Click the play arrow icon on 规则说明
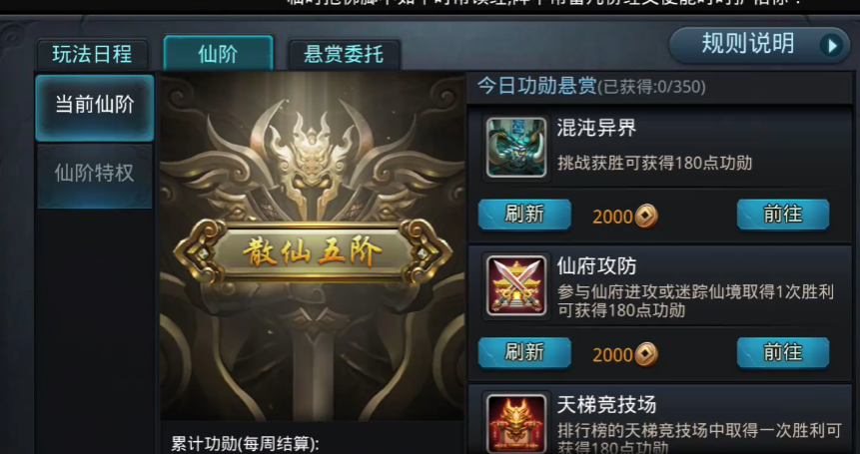 tap(831, 46)
